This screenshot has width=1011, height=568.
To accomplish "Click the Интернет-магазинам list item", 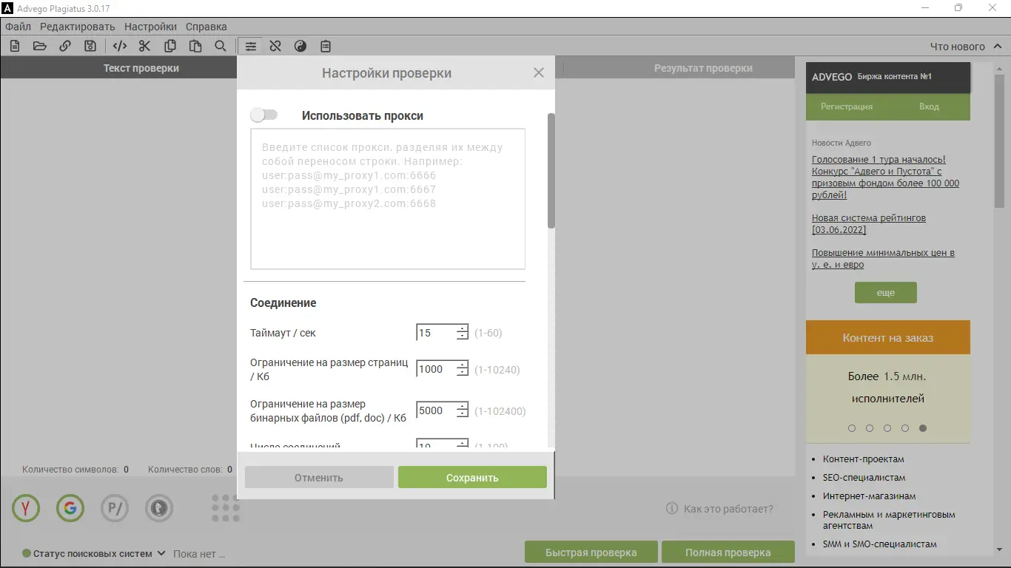I will (869, 496).
